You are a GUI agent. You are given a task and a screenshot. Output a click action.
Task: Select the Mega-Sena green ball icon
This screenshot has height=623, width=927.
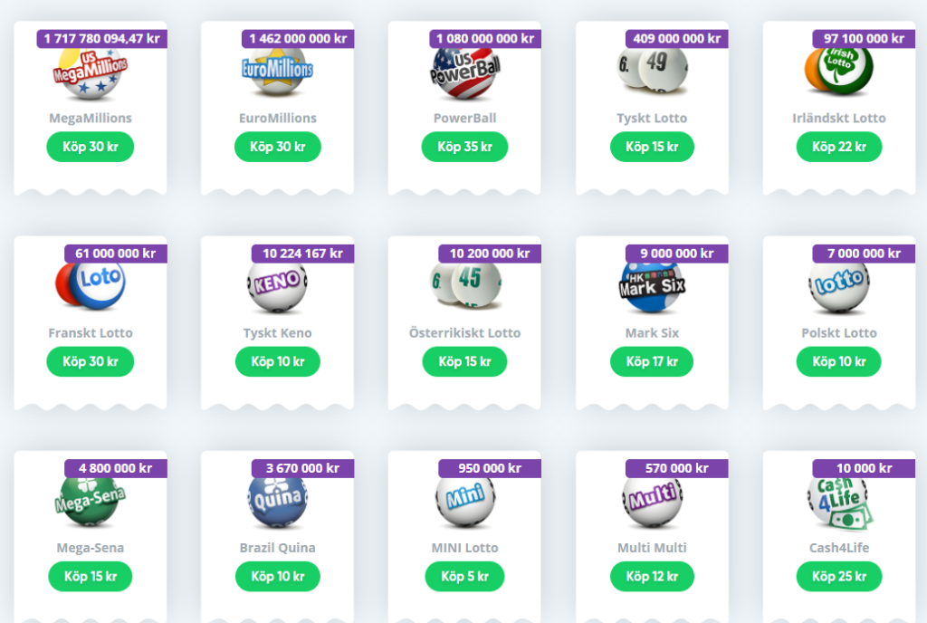(x=90, y=502)
